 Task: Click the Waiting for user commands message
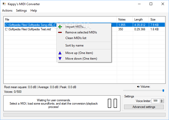click(x=54, y=104)
